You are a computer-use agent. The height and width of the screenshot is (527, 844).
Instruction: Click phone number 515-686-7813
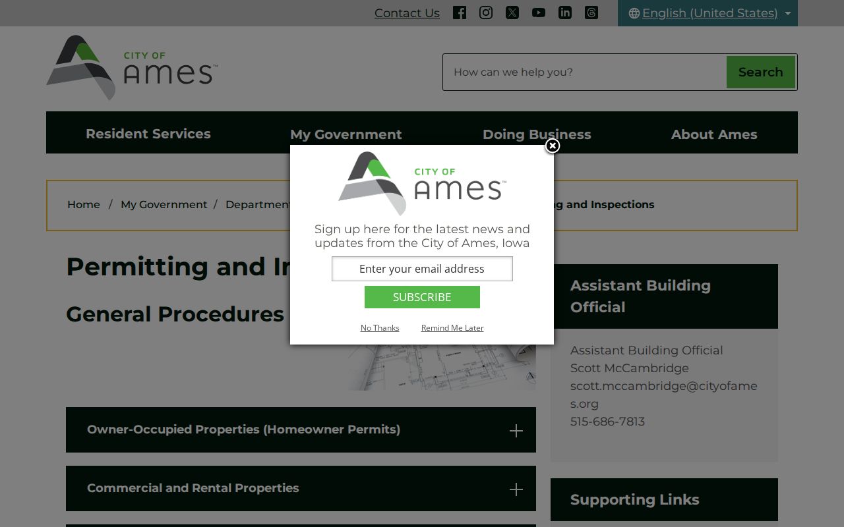607,422
